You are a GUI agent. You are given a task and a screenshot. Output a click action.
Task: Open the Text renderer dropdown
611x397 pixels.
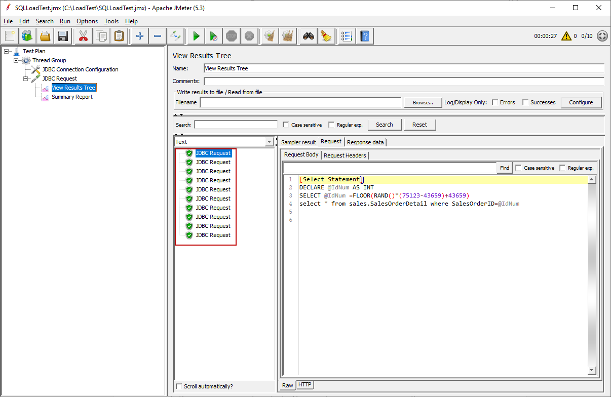click(269, 142)
